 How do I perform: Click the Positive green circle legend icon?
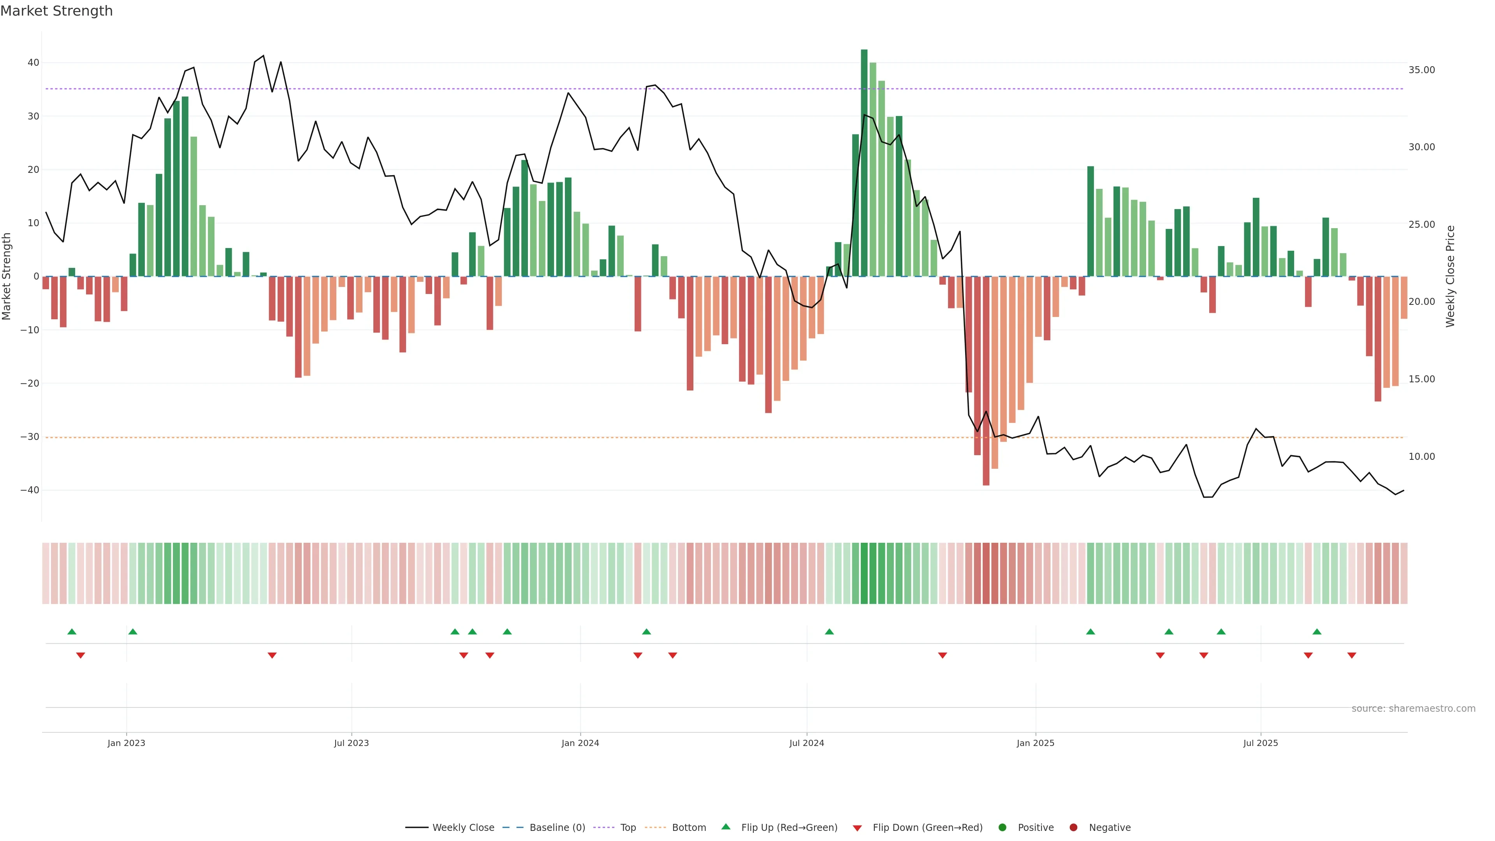pos(1002,828)
